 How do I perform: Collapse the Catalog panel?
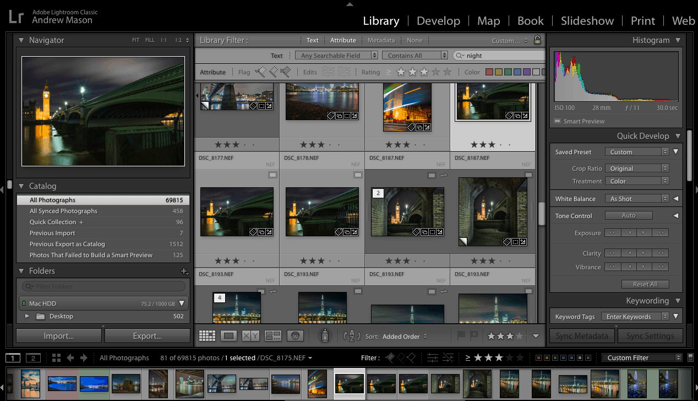coord(21,186)
